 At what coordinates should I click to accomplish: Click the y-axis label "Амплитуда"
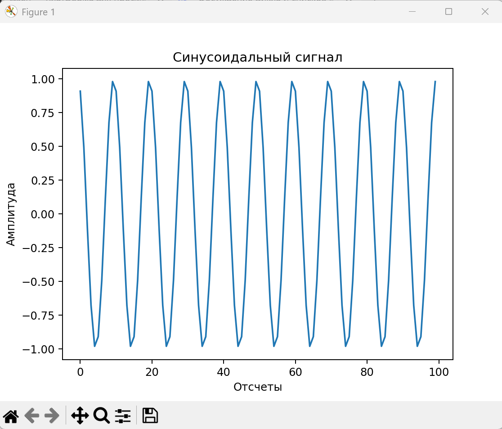pos(11,214)
